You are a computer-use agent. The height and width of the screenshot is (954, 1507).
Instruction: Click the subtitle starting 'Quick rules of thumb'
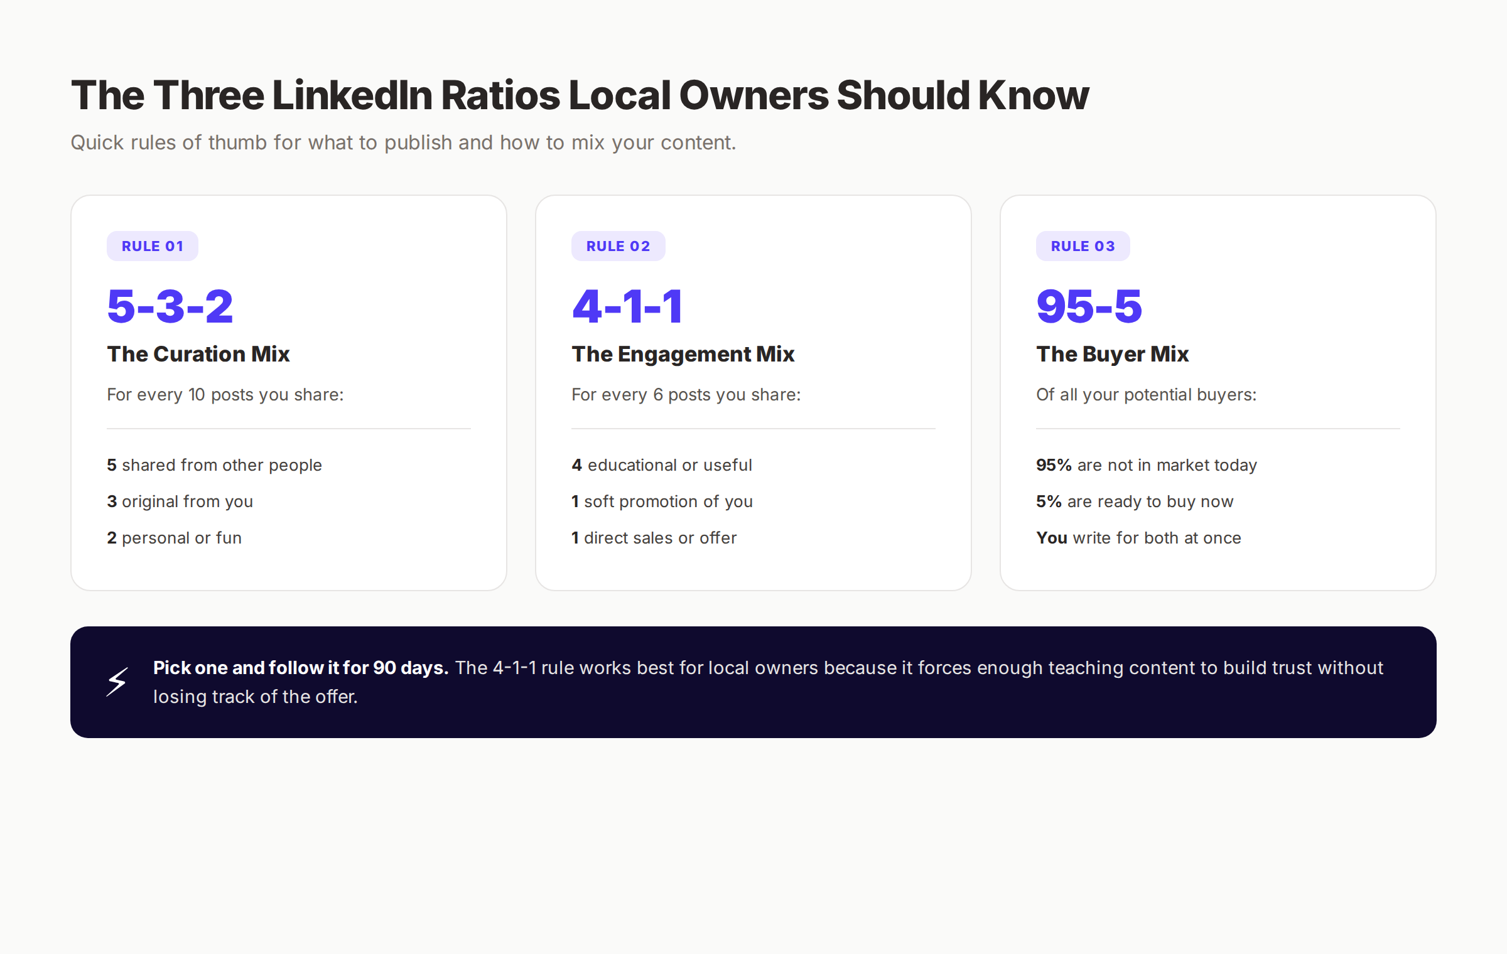click(x=403, y=142)
